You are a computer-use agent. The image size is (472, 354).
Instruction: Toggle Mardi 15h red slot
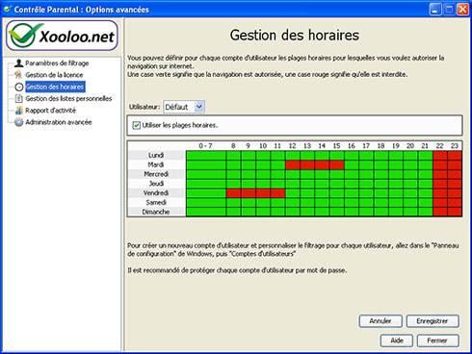click(336, 165)
